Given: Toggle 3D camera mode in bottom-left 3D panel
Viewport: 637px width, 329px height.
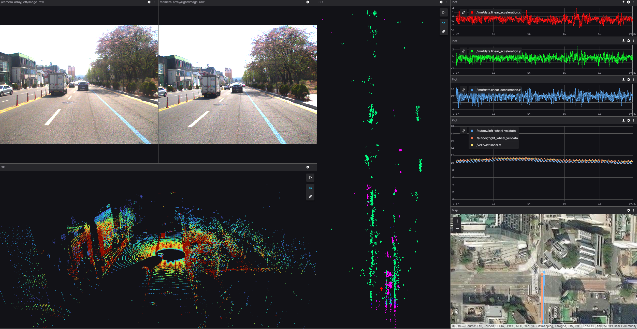Looking at the screenshot, I should [310, 188].
